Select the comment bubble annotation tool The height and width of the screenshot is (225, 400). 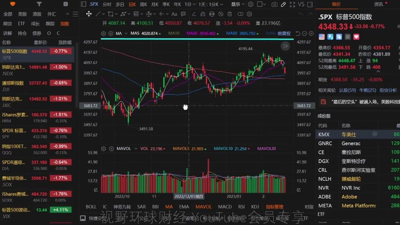click(183, 14)
